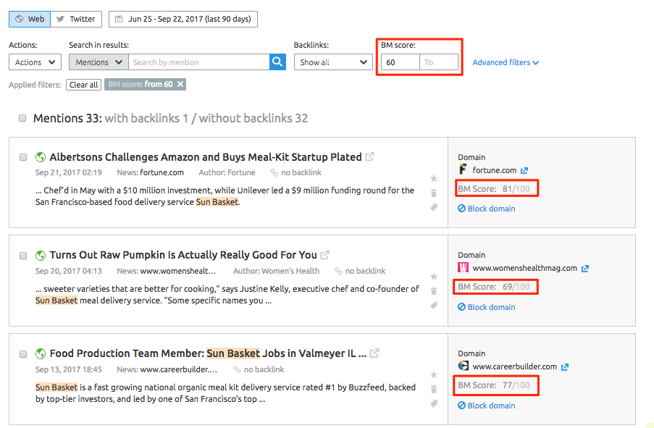Delete the Raw Pumpkin mention with trash icon
The height and width of the screenshot is (428, 654).
click(x=434, y=291)
